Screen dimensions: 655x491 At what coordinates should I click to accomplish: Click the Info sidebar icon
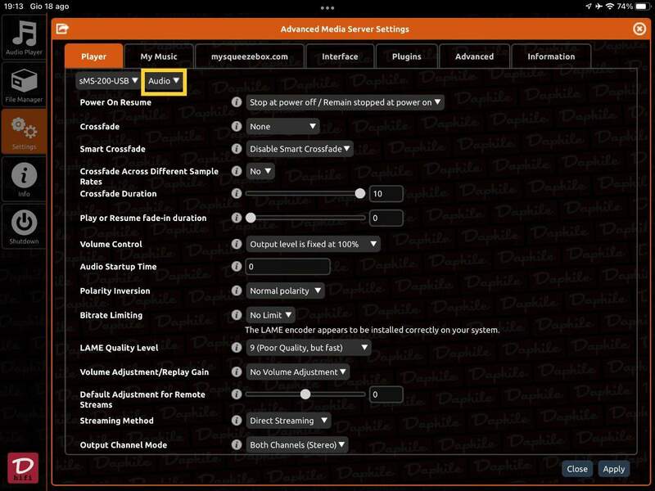24,178
